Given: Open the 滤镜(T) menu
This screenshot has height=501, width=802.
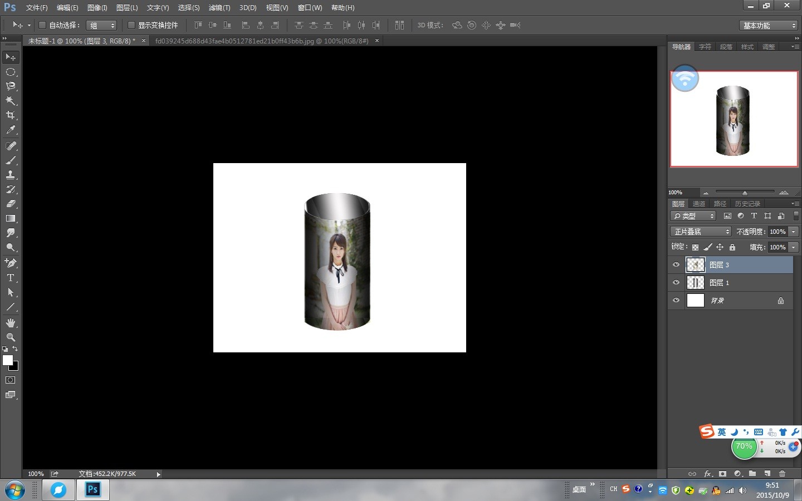Looking at the screenshot, I should pyautogui.click(x=219, y=8).
